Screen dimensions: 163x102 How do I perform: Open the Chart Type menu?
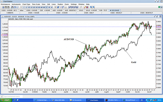26,4
